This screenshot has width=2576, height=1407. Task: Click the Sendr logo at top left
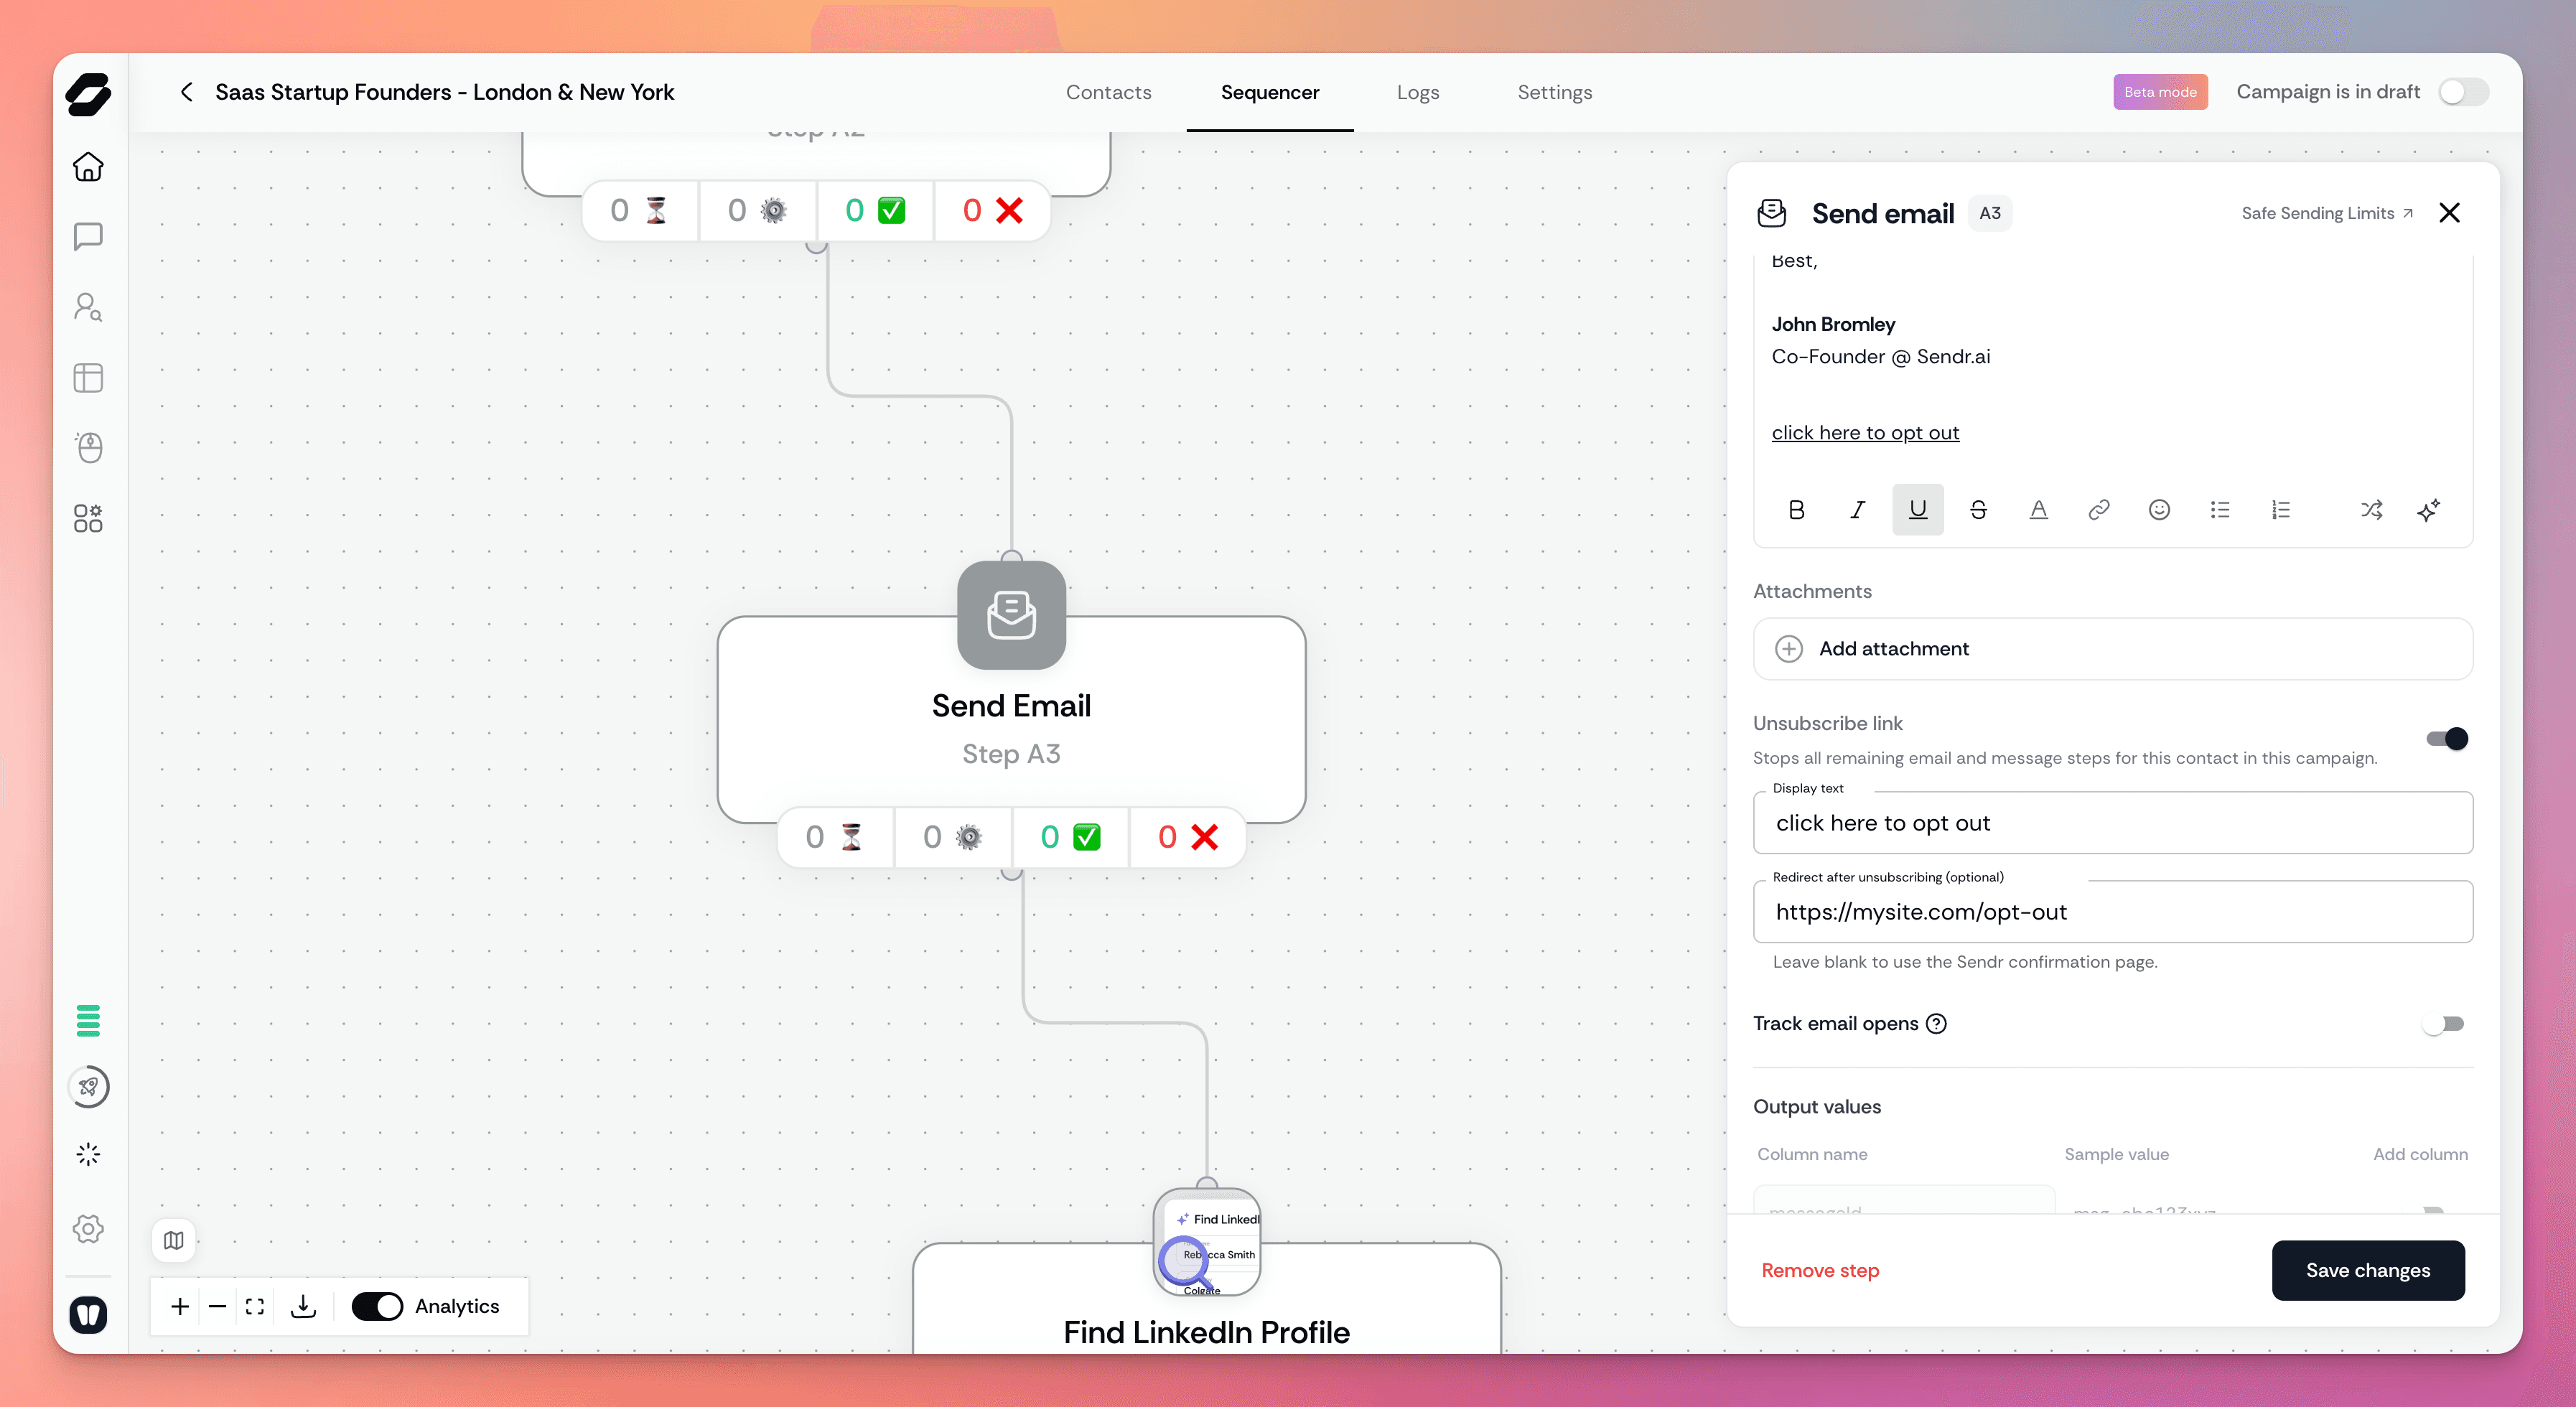(x=88, y=94)
